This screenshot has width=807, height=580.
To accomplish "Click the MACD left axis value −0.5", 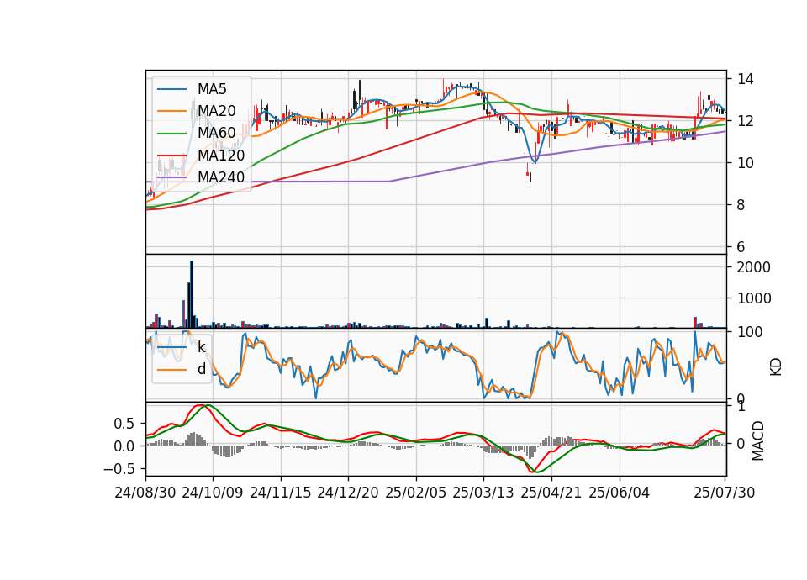I will [119, 469].
